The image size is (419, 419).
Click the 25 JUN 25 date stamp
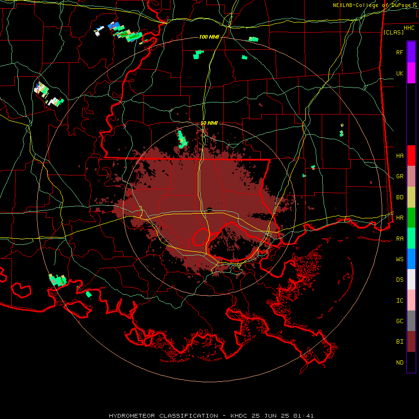pos(270,416)
